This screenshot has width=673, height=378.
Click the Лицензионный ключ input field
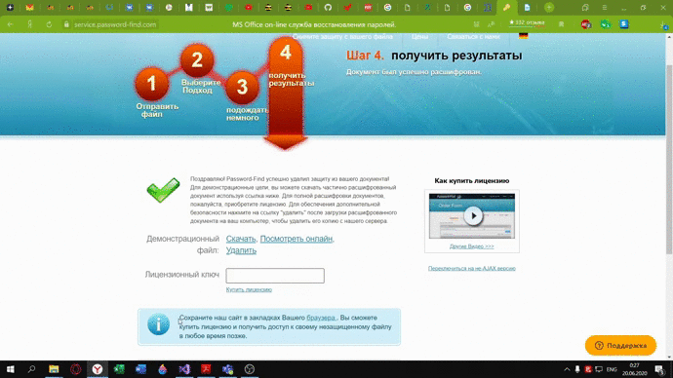(x=275, y=276)
